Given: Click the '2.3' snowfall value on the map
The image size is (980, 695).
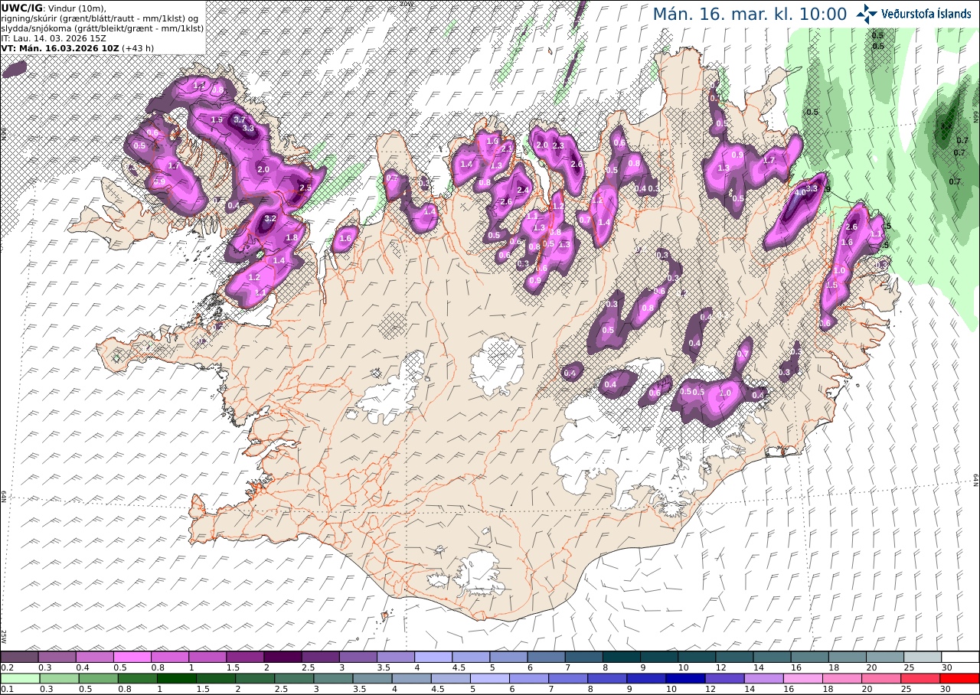Looking at the screenshot, I should pos(558,145).
